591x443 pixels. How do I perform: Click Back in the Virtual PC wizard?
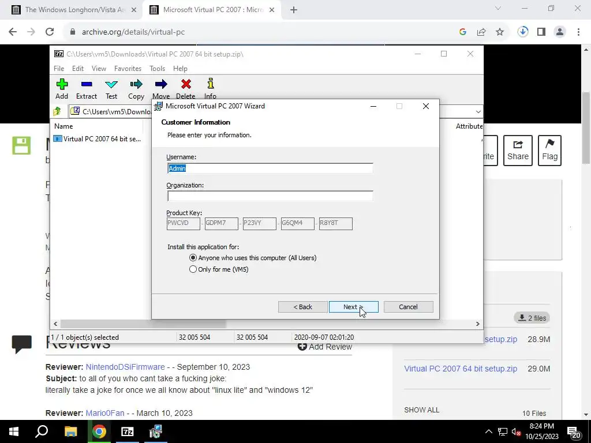coord(302,307)
